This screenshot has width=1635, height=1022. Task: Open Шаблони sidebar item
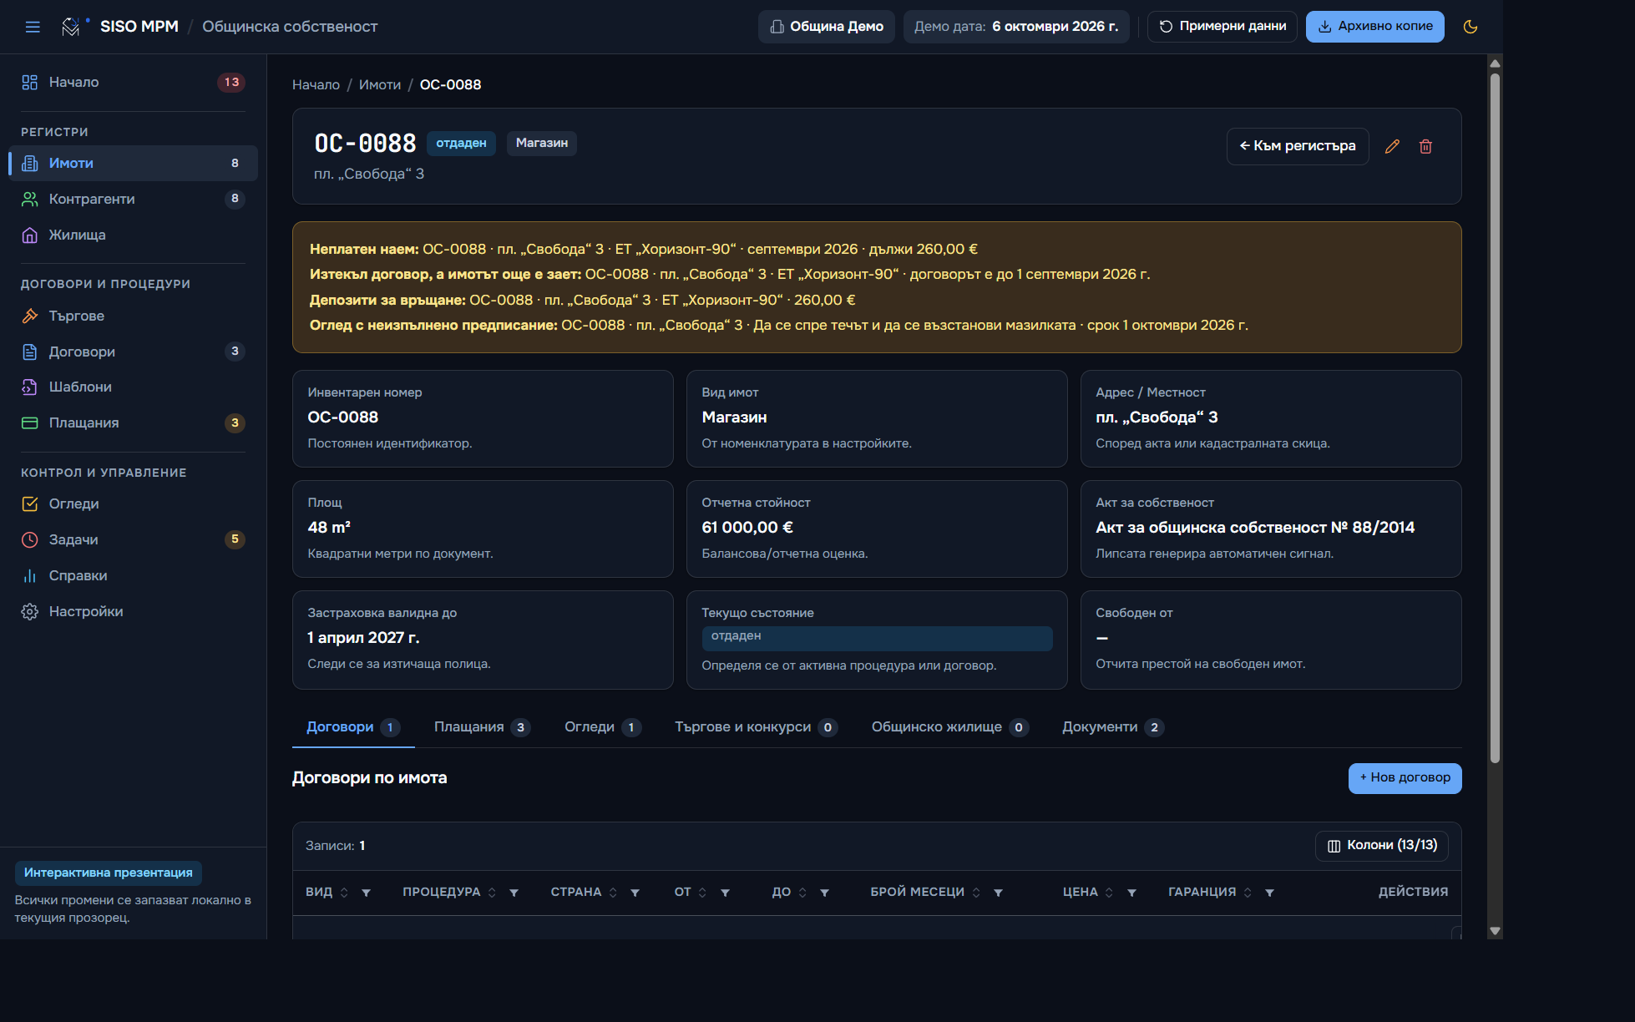coord(133,387)
